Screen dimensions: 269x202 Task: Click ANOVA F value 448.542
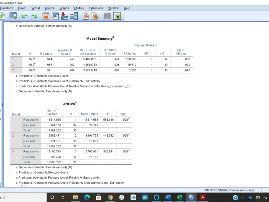[x=108, y=135]
